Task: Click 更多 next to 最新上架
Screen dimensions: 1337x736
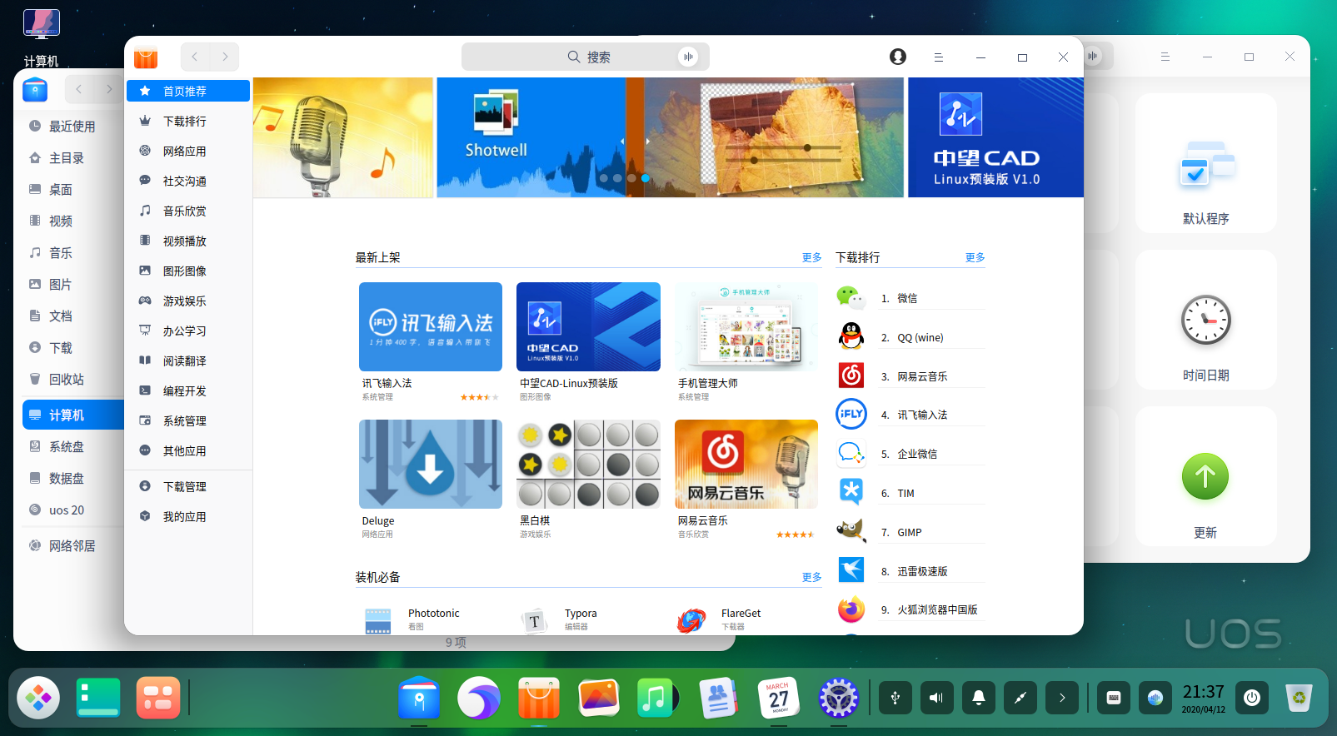Action: (811, 257)
